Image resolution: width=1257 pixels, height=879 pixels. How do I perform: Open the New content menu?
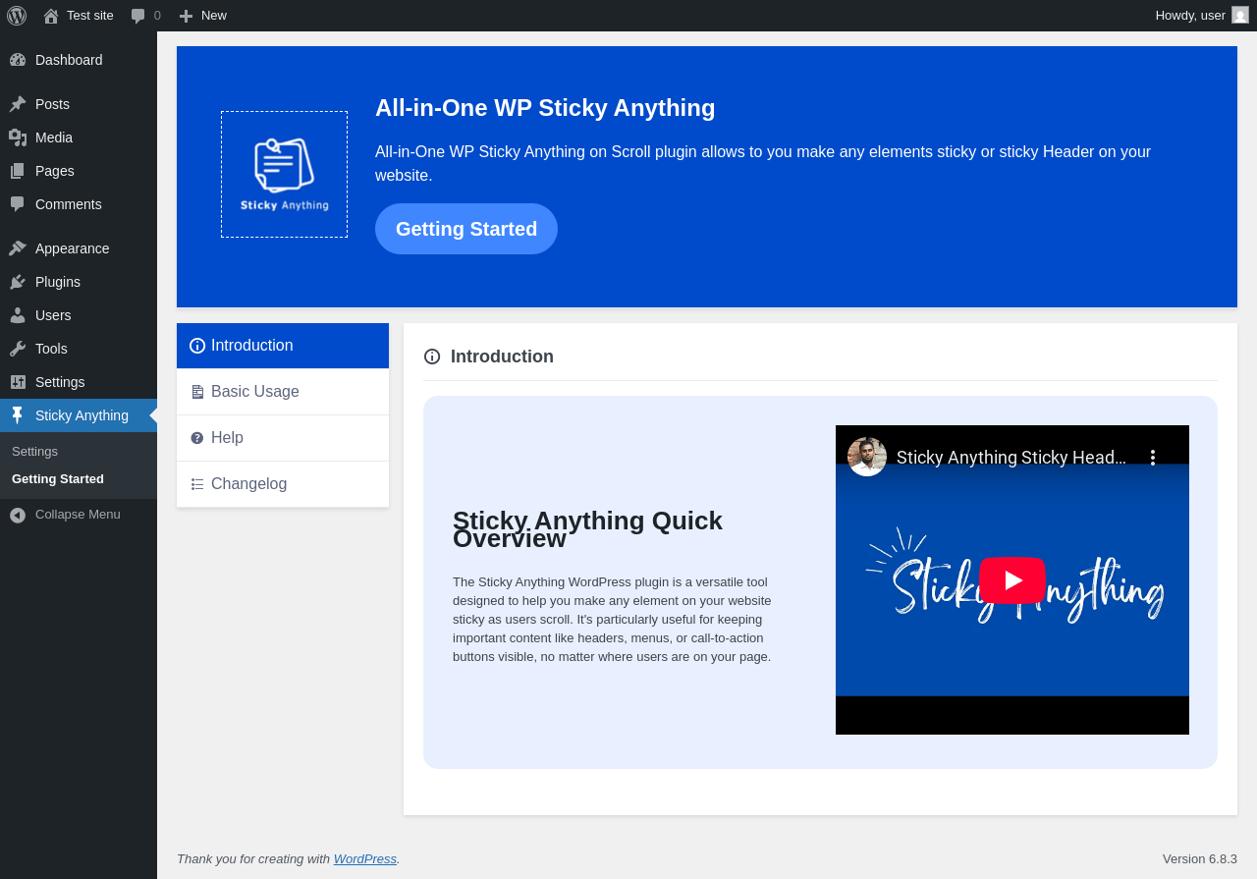(x=203, y=16)
